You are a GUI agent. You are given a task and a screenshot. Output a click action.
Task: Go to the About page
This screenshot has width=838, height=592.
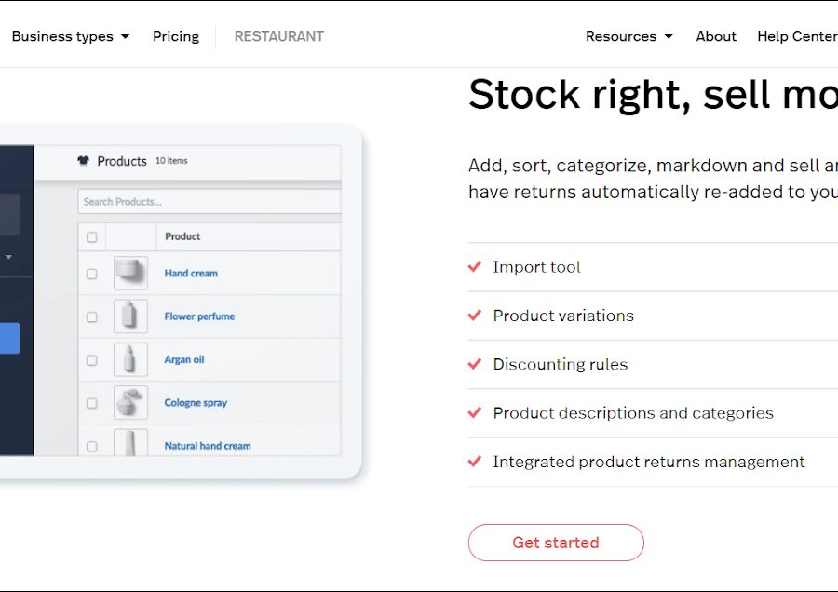[x=716, y=36]
